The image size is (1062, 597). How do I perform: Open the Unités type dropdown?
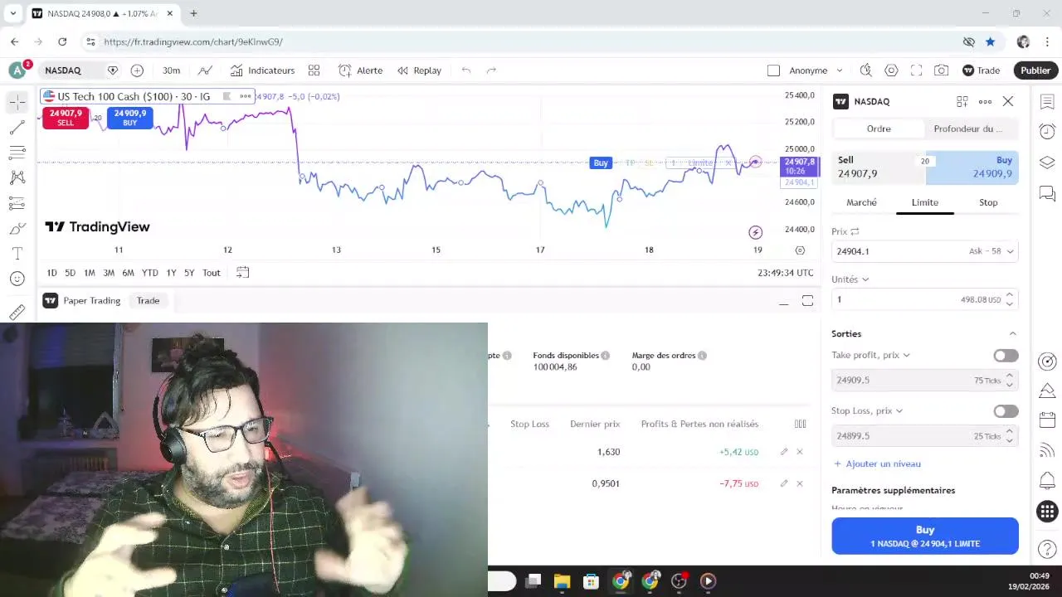850,279
